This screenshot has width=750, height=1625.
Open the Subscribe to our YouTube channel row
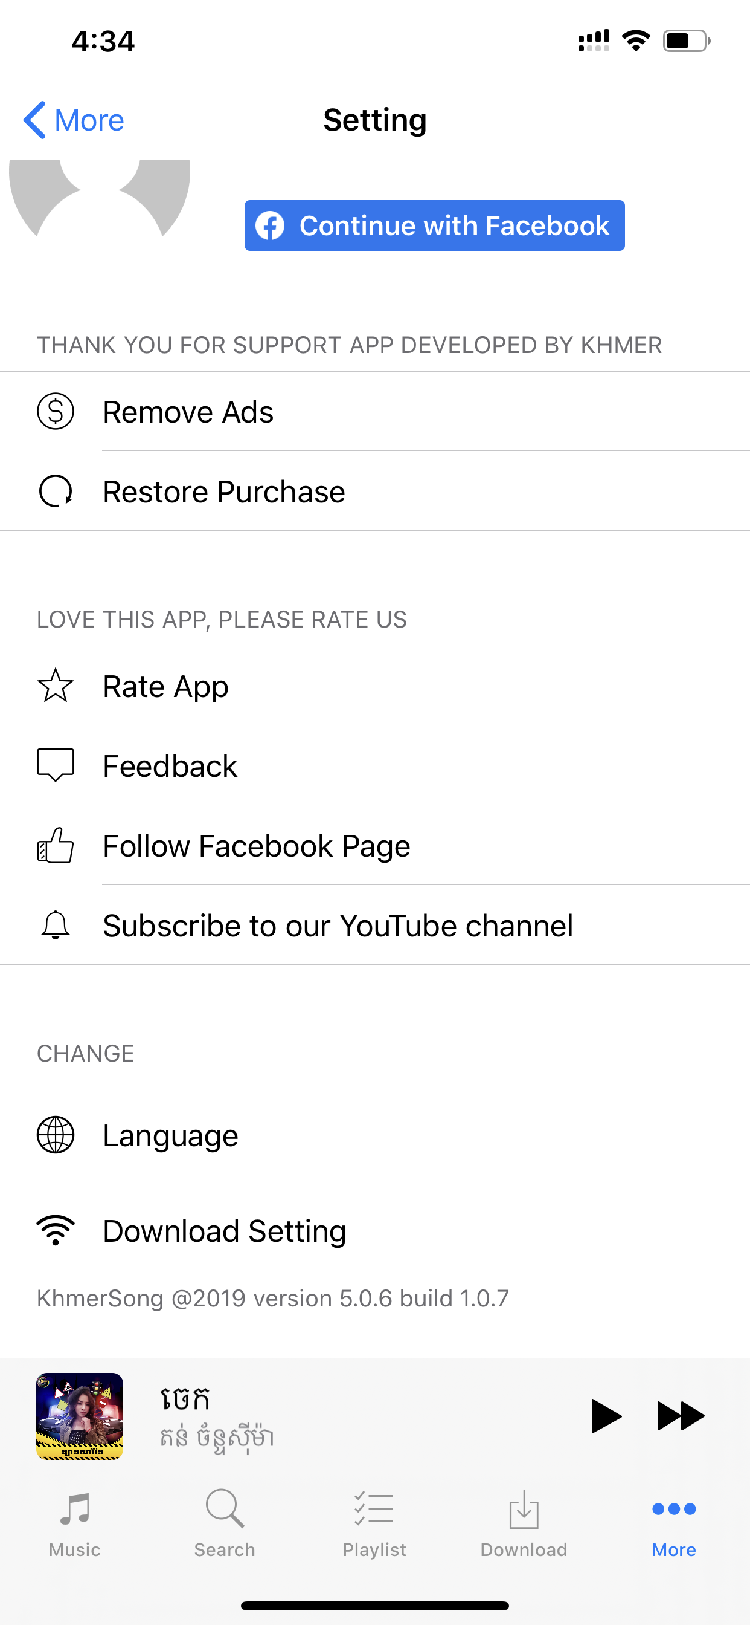pos(338,926)
